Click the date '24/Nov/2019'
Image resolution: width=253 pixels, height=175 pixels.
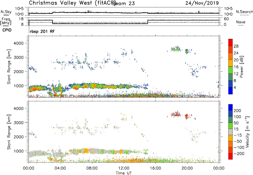(202, 3)
